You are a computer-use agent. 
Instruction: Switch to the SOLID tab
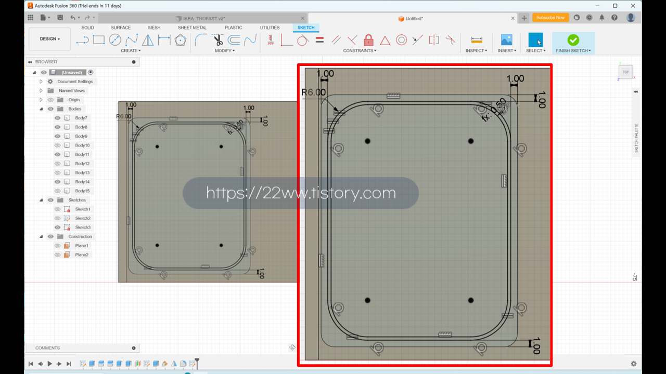[x=87, y=28]
